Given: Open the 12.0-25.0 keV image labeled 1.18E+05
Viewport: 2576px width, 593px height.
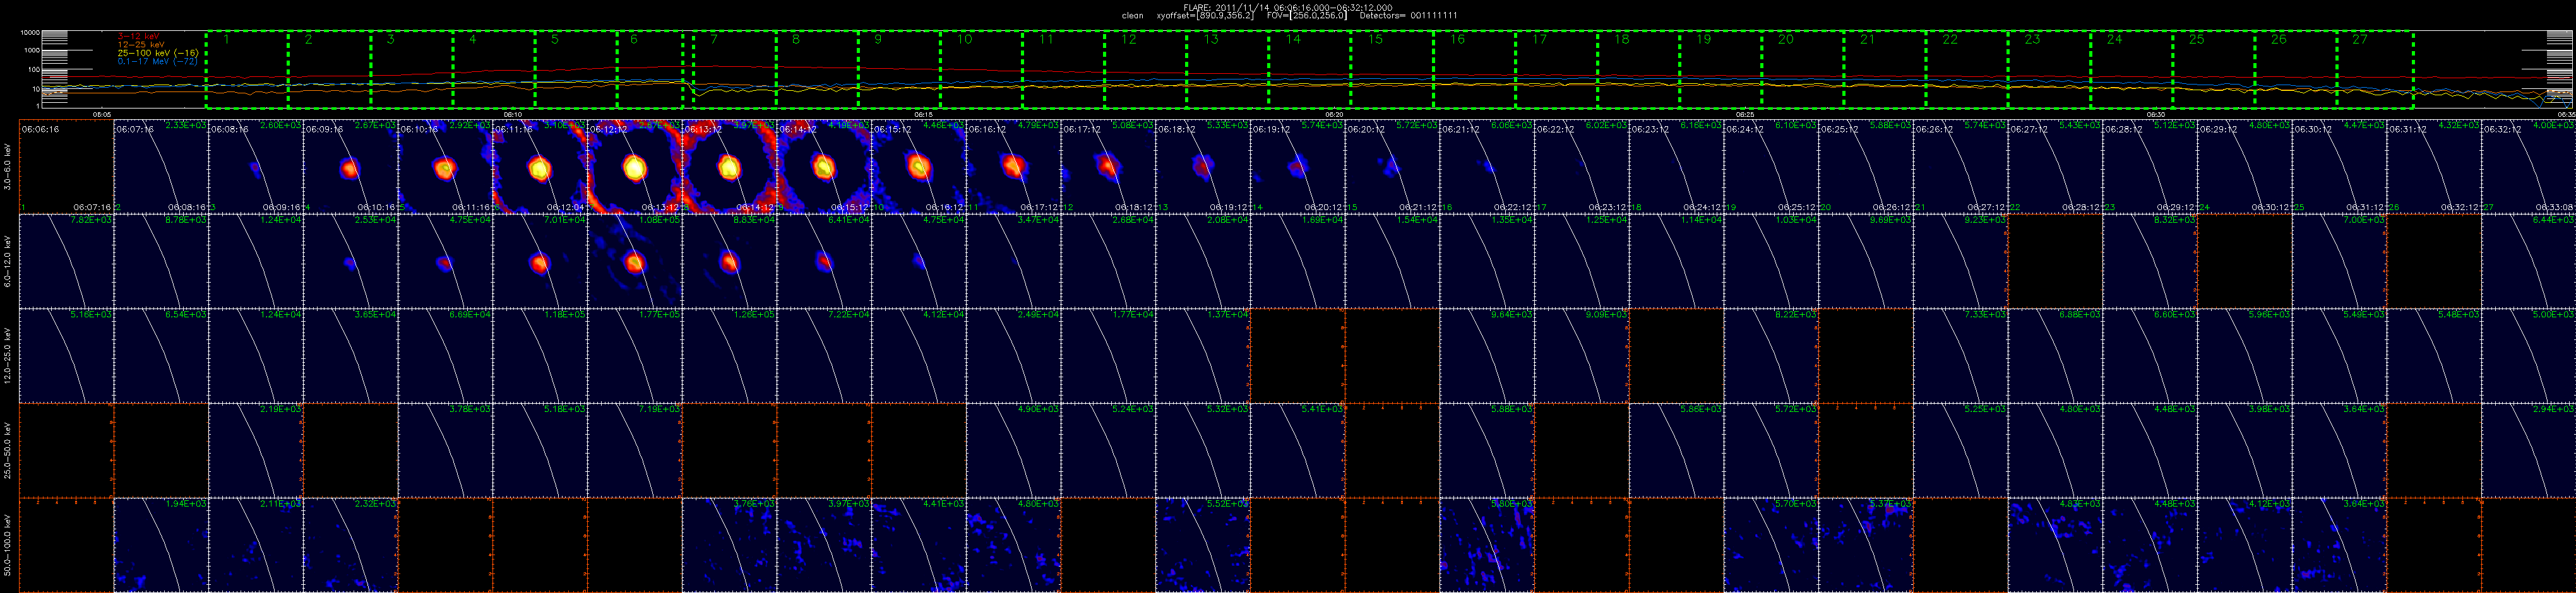Looking at the screenshot, I should pos(540,355).
